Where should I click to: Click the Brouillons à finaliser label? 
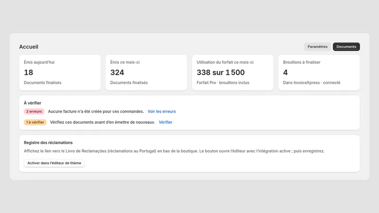(x=302, y=62)
